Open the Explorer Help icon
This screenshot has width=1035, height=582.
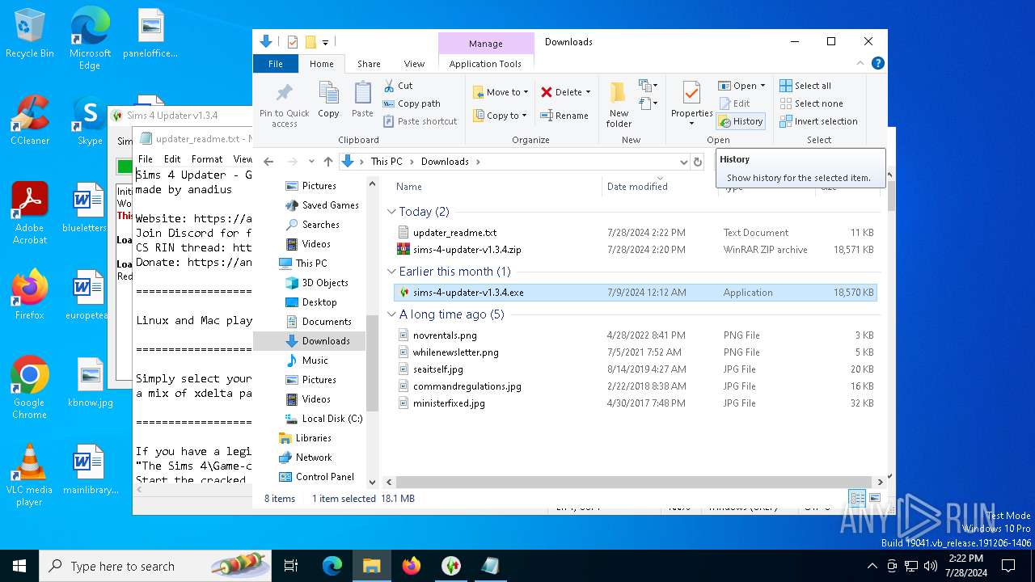tap(877, 63)
